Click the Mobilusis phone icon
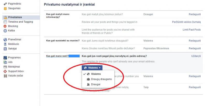The height and width of the screenshot is (106, 207). (5, 44)
